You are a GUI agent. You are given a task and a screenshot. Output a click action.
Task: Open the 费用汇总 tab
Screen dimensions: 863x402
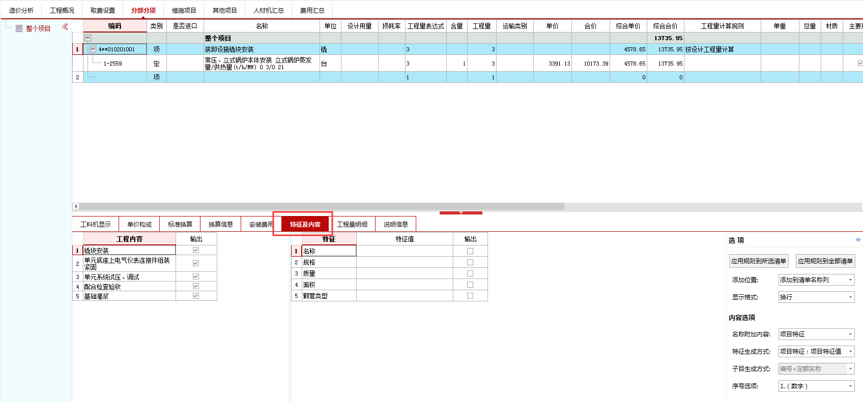coord(312,11)
